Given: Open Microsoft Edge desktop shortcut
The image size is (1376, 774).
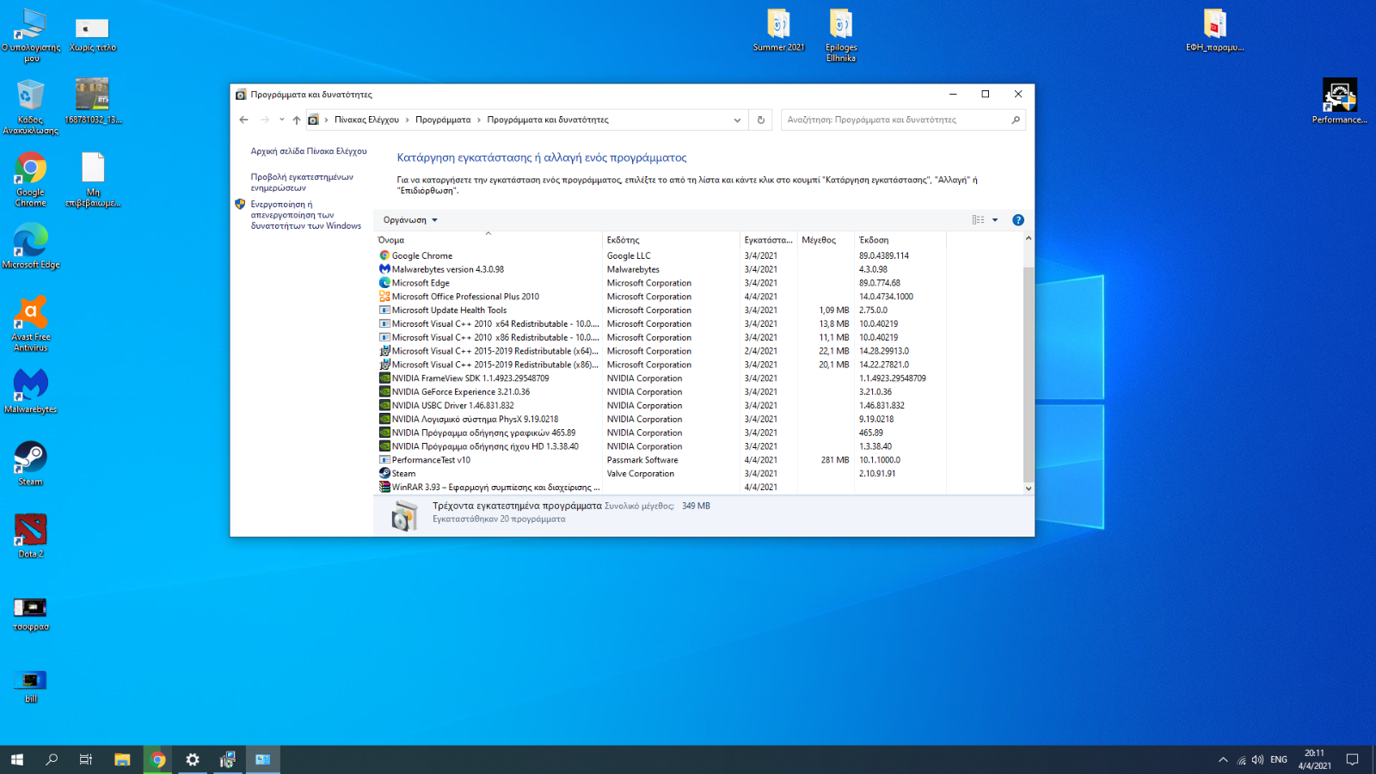Looking at the screenshot, I should 31,246.
